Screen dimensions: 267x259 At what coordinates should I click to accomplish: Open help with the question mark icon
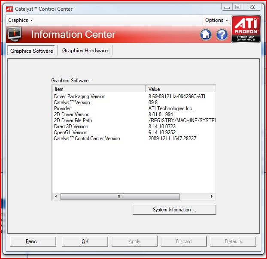click(221, 35)
